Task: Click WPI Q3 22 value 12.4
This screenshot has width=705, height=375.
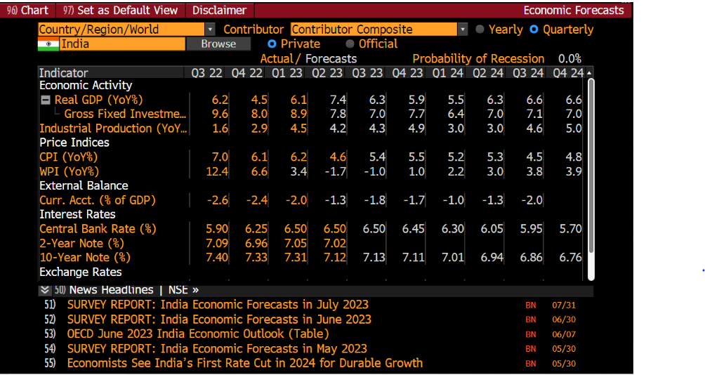Action: 217,172
